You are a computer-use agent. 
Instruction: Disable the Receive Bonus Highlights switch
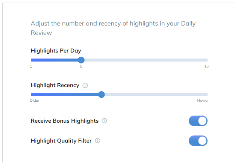click(198, 121)
